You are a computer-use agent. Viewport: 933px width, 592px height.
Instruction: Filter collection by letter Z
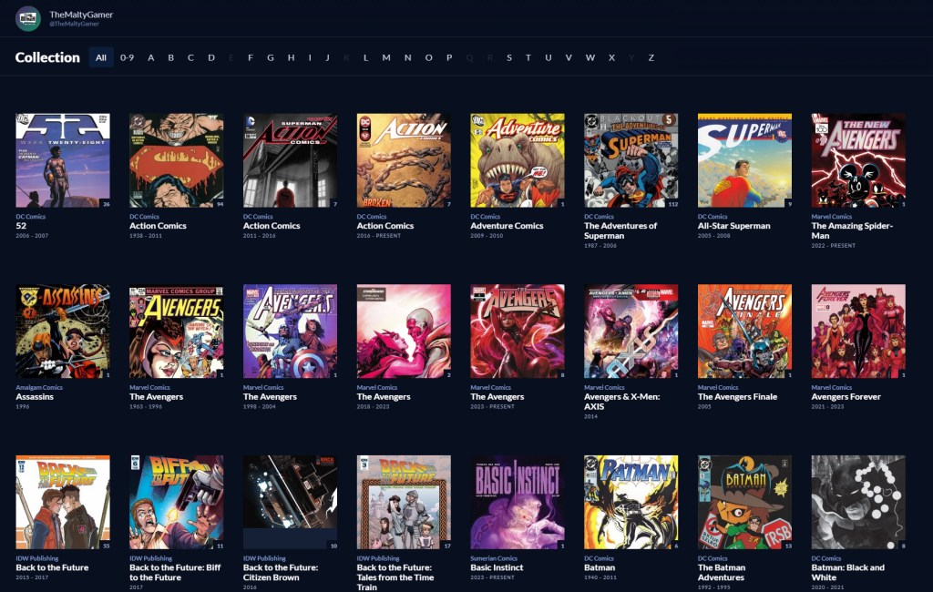[651, 57]
